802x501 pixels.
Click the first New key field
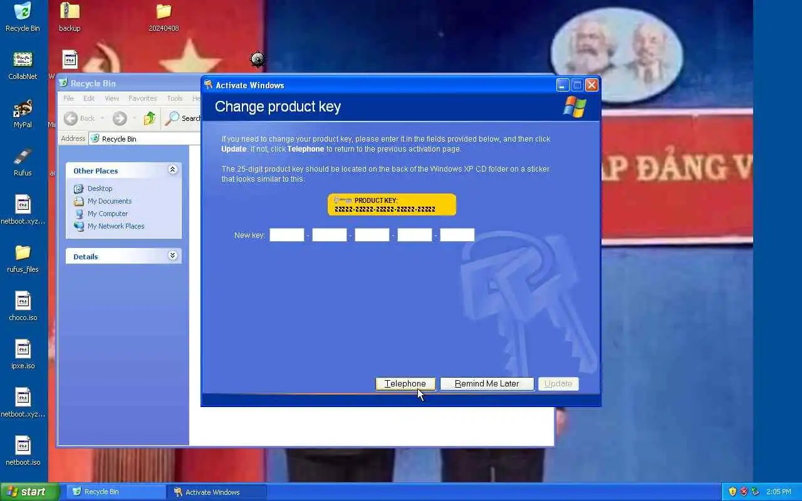287,235
